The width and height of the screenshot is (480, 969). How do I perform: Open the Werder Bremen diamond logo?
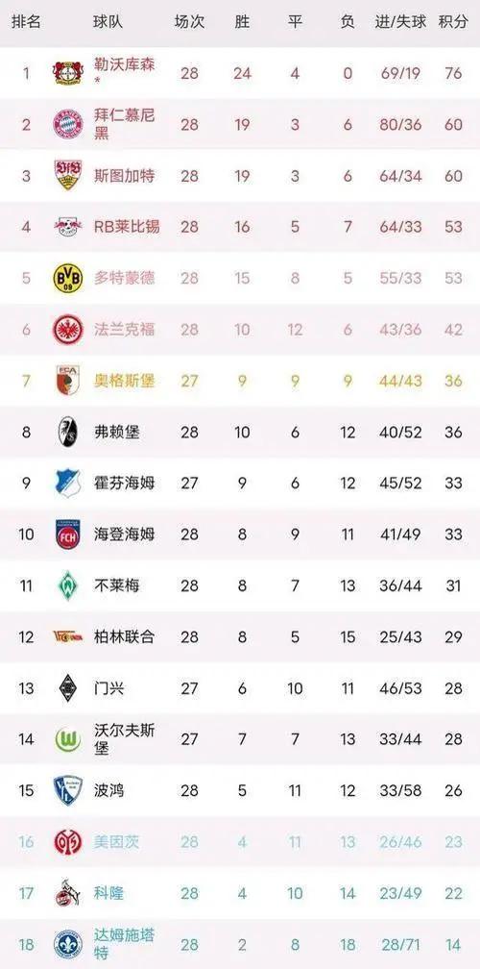click(x=68, y=585)
